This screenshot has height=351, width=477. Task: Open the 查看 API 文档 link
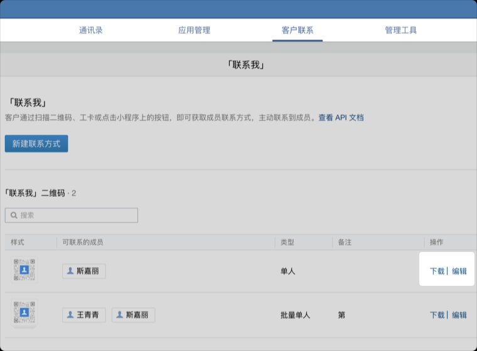click(341, 117)
